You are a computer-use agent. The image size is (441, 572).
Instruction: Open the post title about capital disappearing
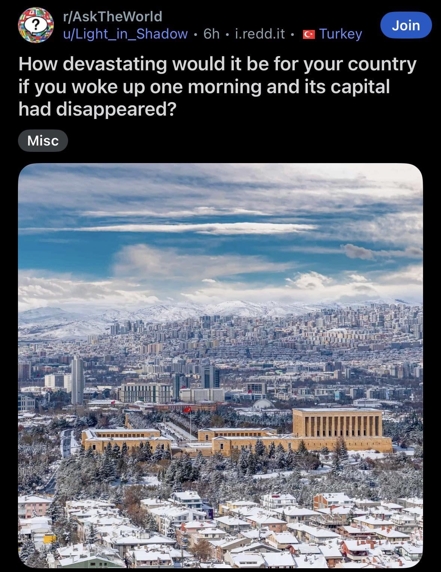(217, 86)
